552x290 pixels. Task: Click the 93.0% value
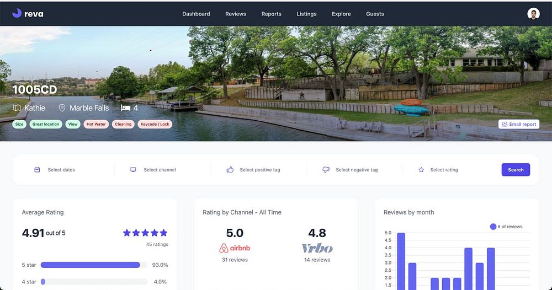(x=160, y=265)
